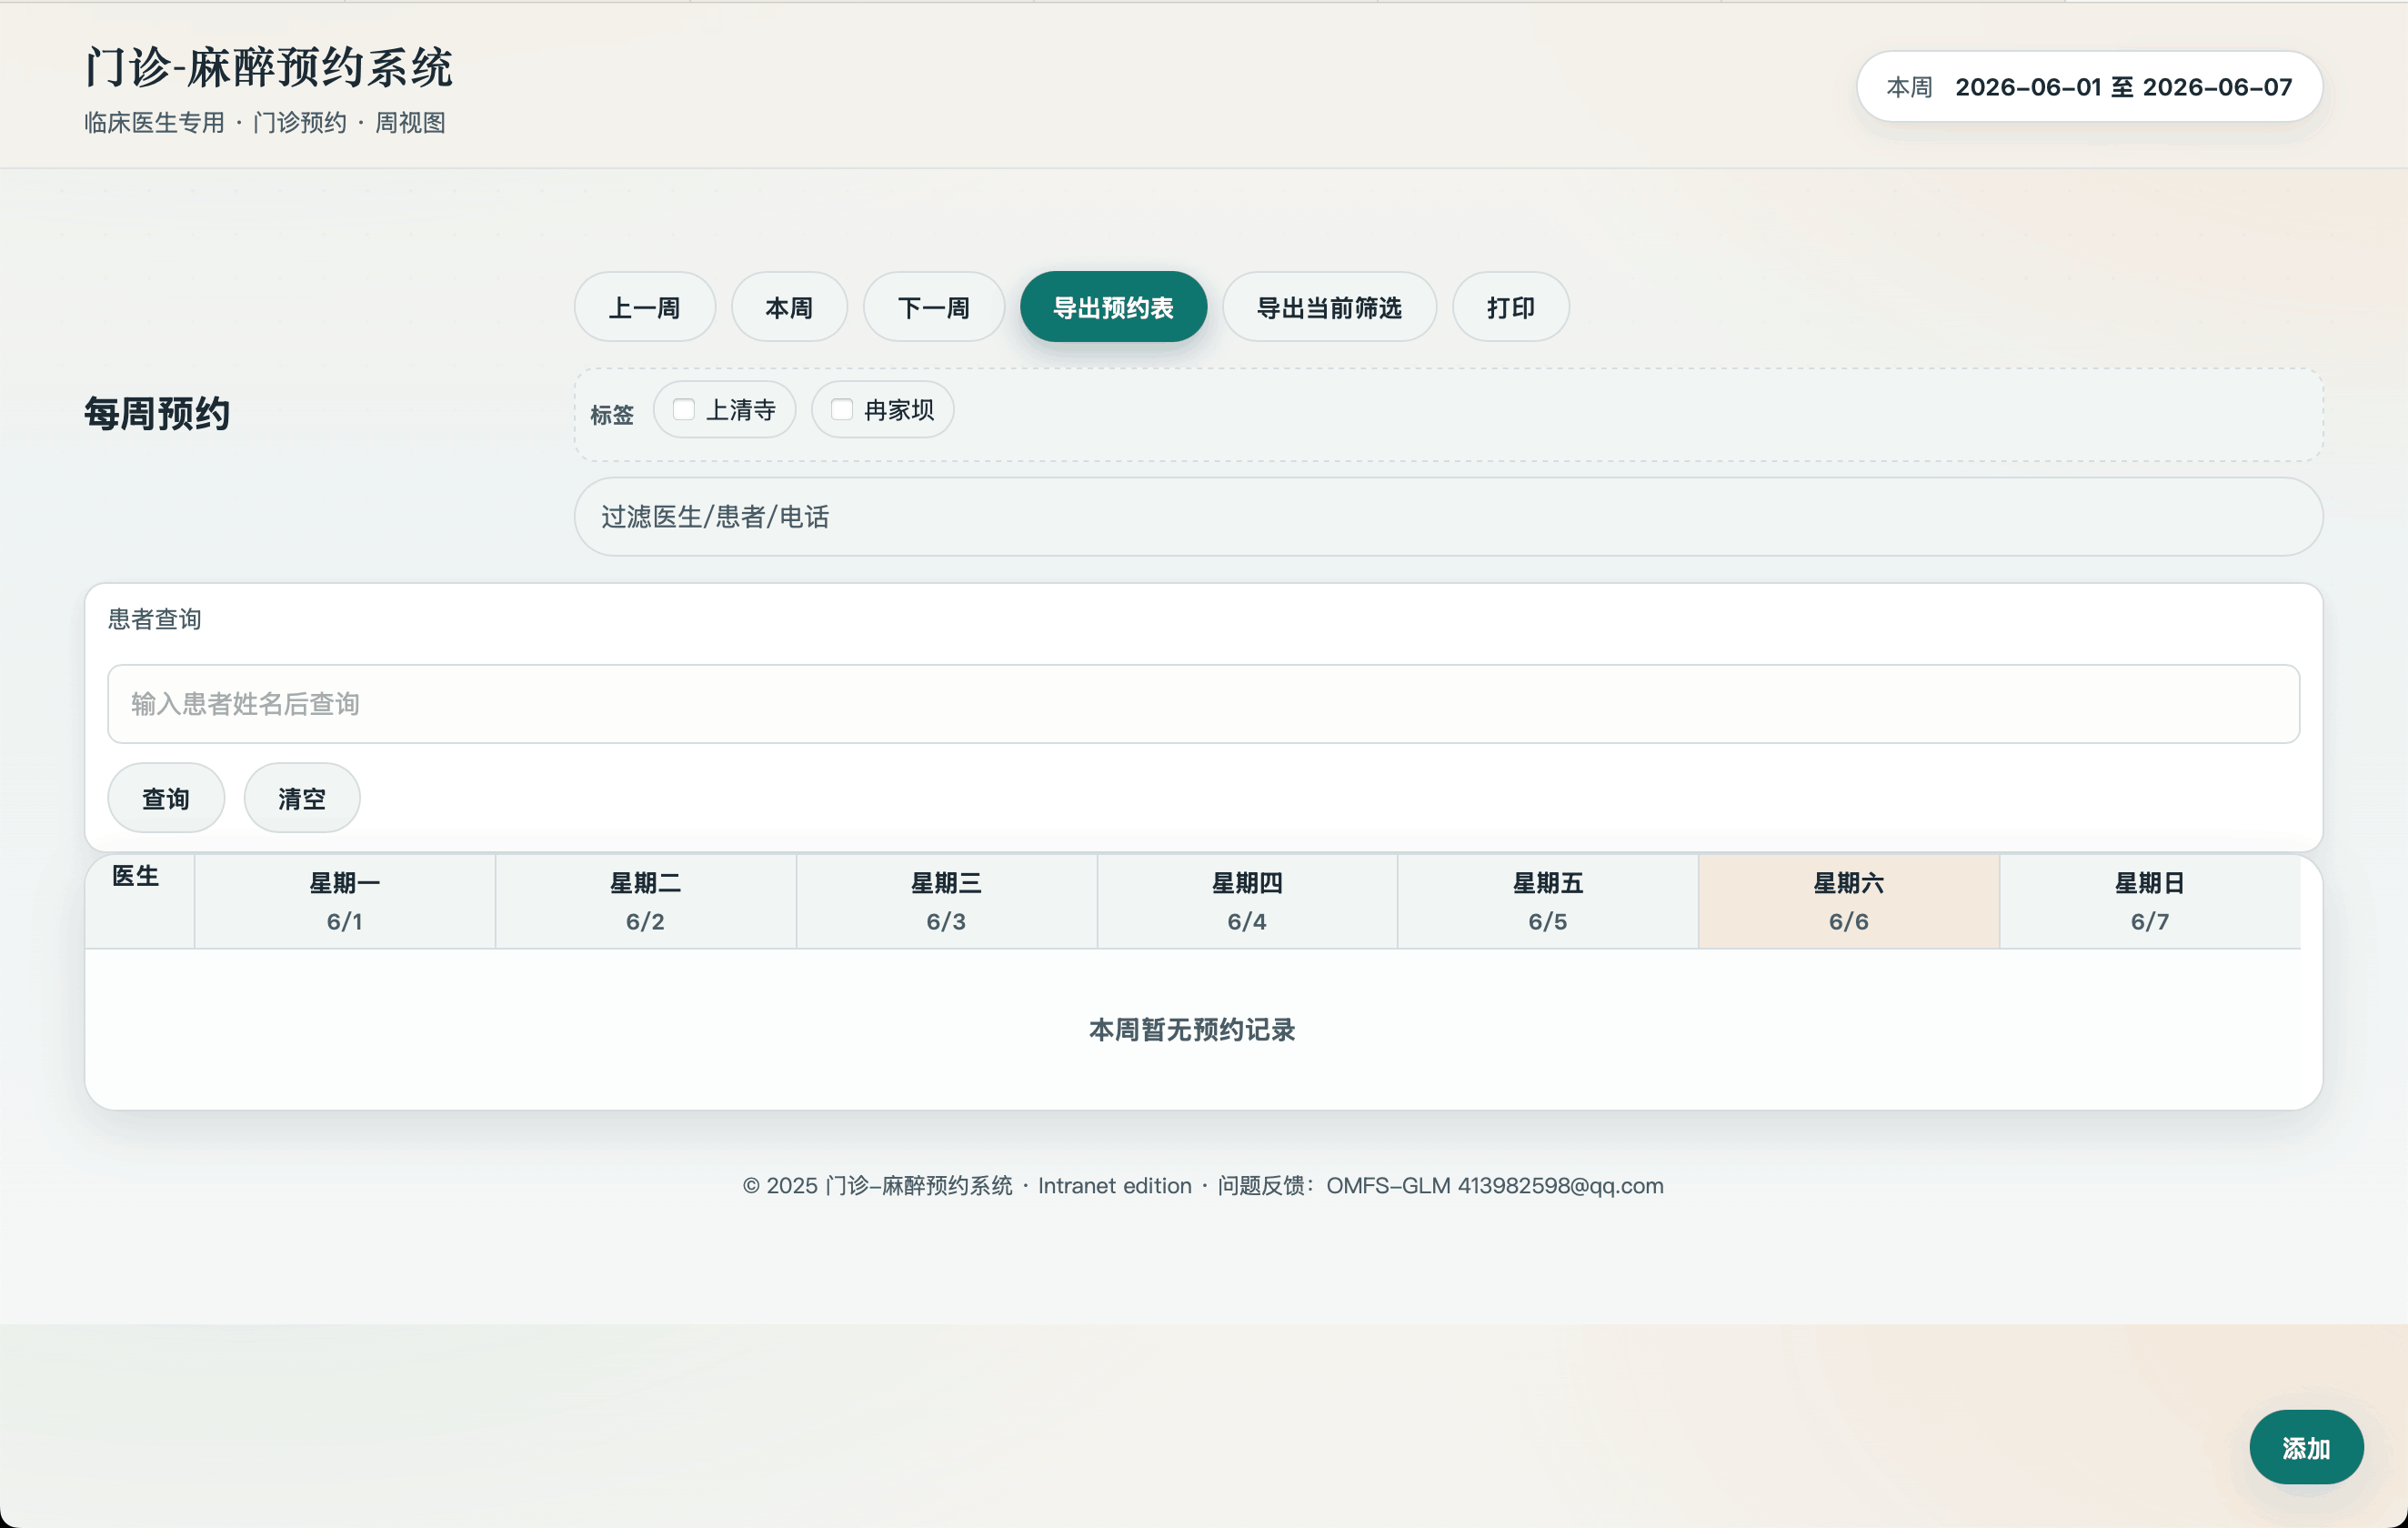This screenshot has width=2408, height=1528.
Task: Export the schedule with 导出预约表
Action: point(1113,307)
